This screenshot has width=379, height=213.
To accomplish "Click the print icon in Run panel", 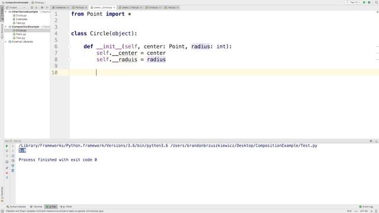I will (13, 166).
